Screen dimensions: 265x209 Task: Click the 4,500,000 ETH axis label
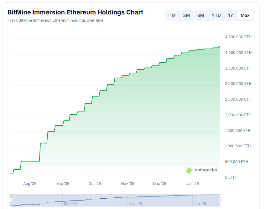click(238, 37)
